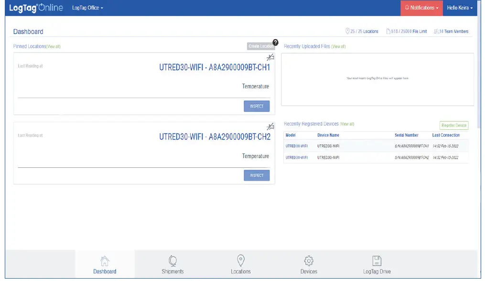
Task: Click the Last Connection column header
Action: (x=446, y=135)
